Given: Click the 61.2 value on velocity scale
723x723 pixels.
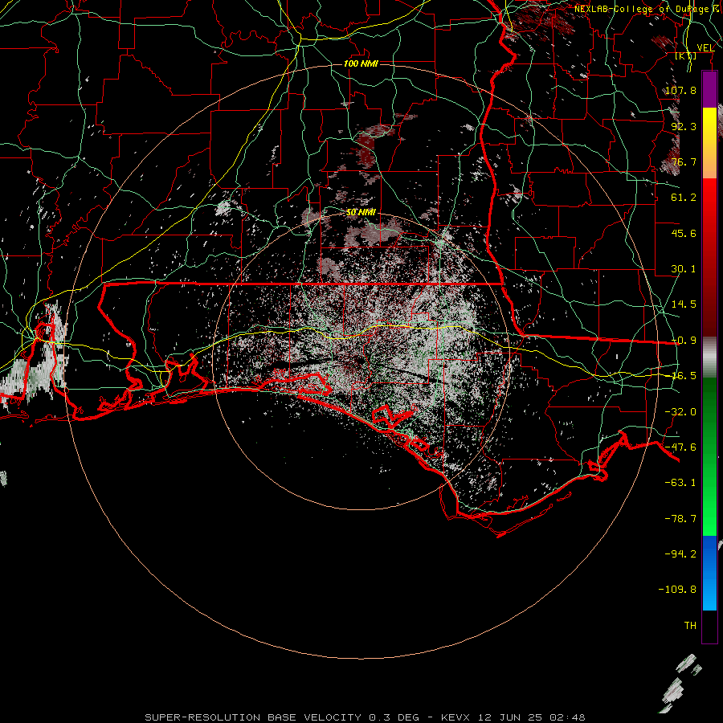Looking at the screenshot, I should tap(684, 198).
